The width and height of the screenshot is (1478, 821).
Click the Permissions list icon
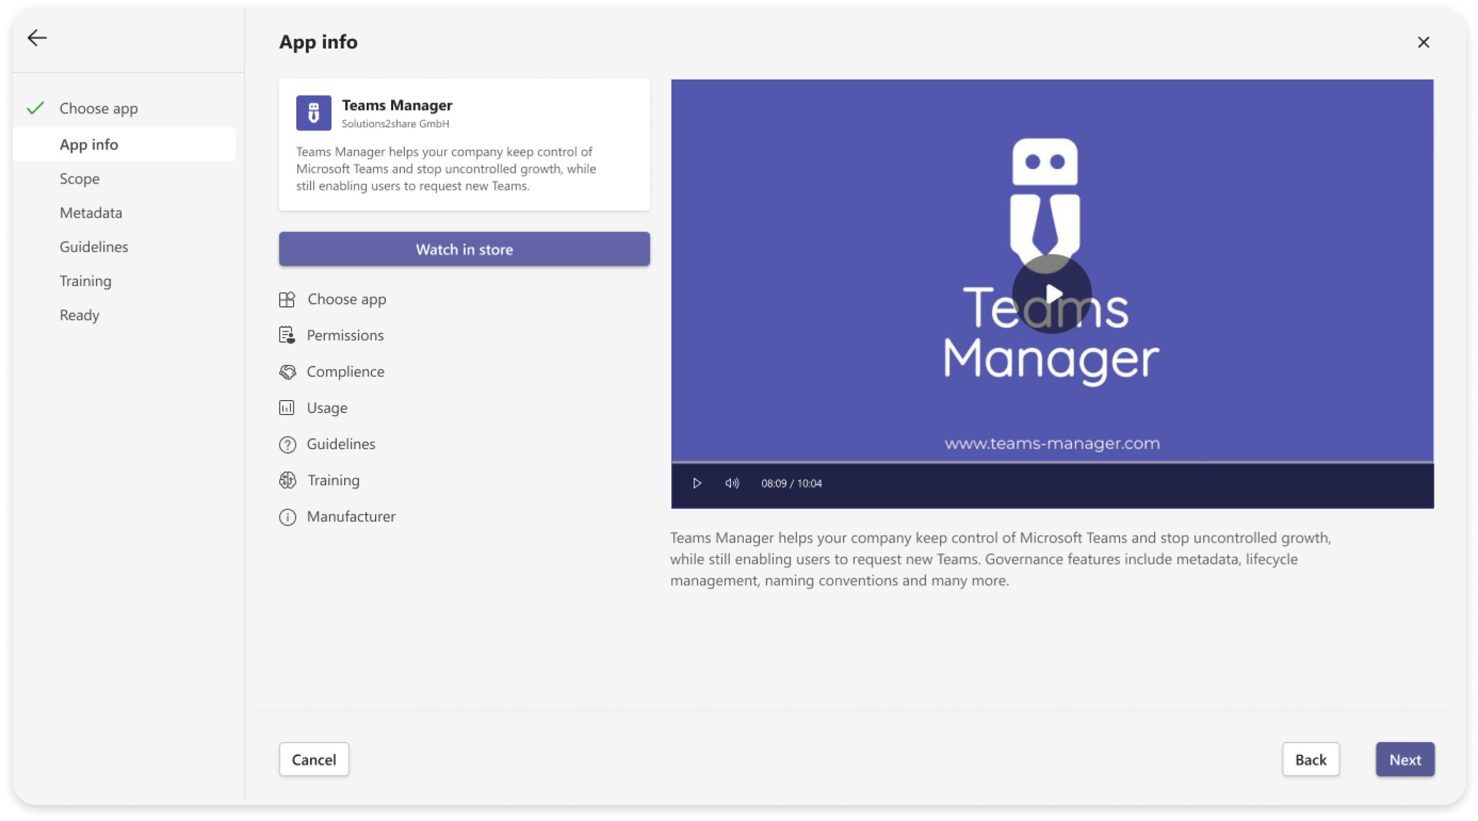287,335
